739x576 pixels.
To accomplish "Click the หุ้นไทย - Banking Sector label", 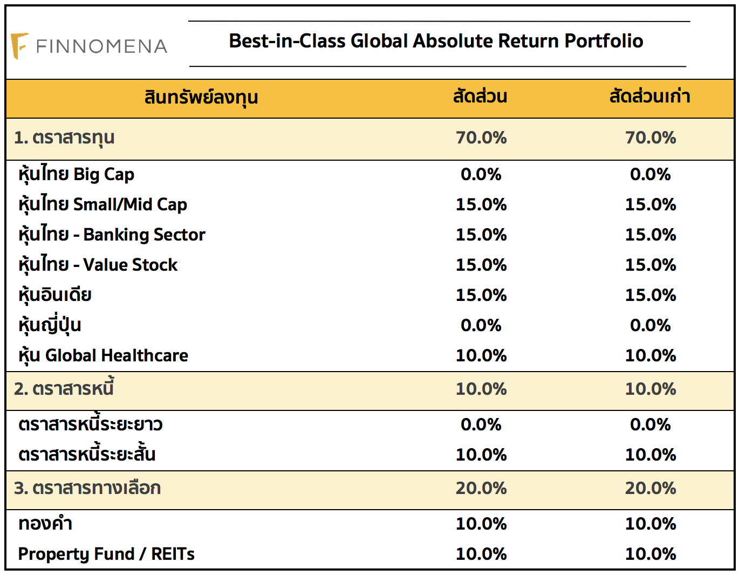I will (112, 235).
